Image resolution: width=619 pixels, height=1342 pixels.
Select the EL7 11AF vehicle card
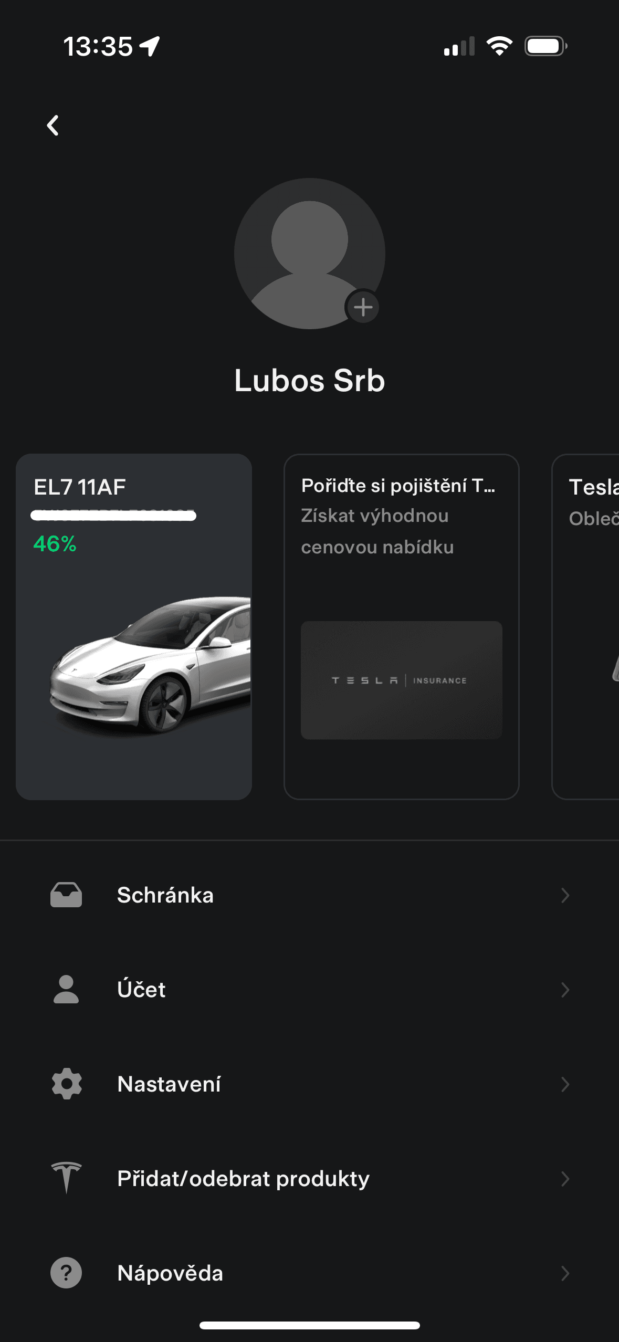[134, 627]
